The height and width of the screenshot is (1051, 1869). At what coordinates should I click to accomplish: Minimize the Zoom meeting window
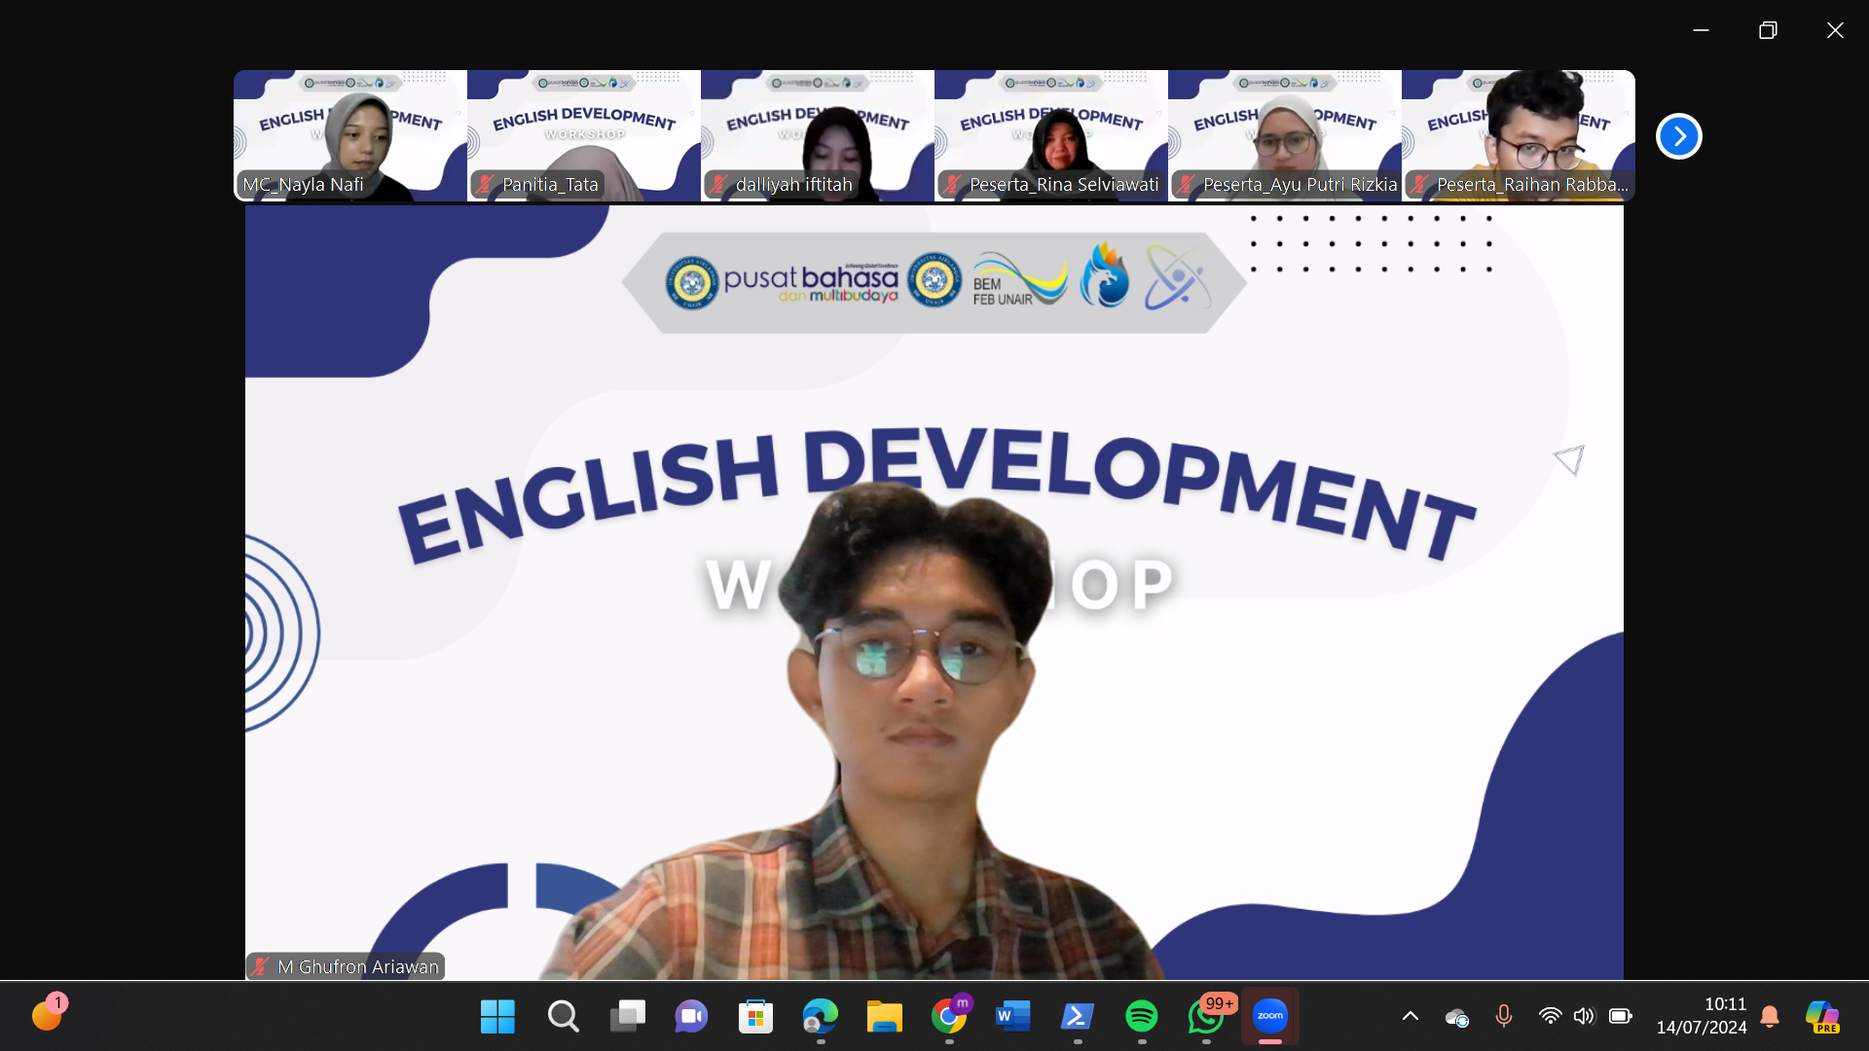pos(1701,30)
